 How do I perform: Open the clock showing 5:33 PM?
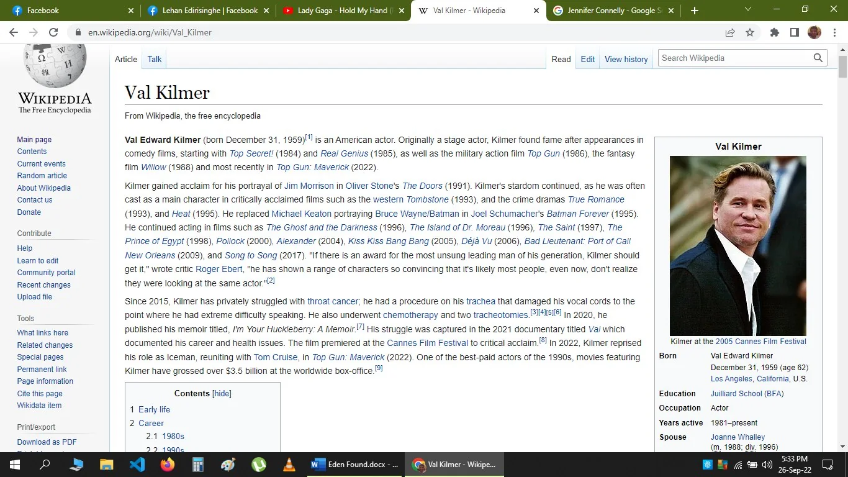click(x=795, y=464)
